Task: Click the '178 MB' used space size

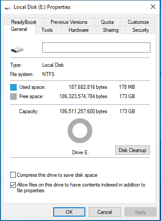Action: 127,87
